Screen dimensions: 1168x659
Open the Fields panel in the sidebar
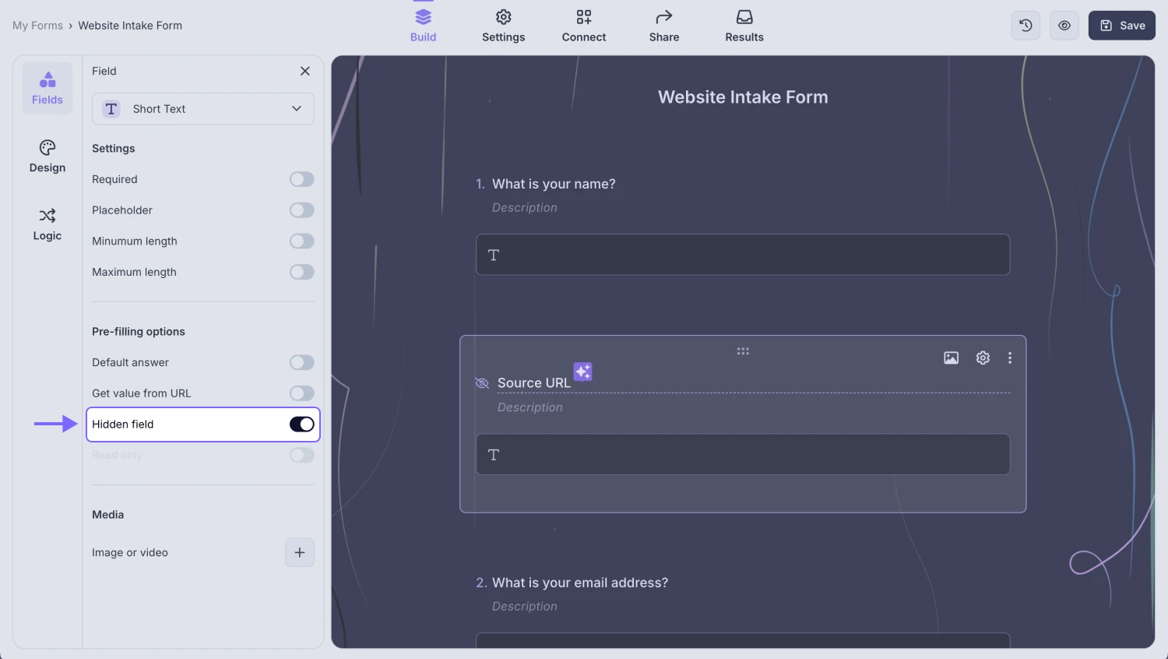tap(47, 87)
